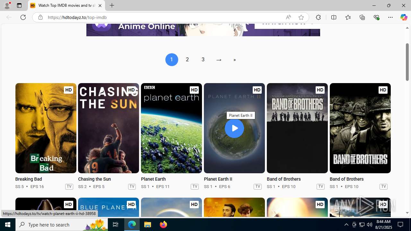
Task: Open the Band of Brothers soldiers' faces poster
Action: 360,128
